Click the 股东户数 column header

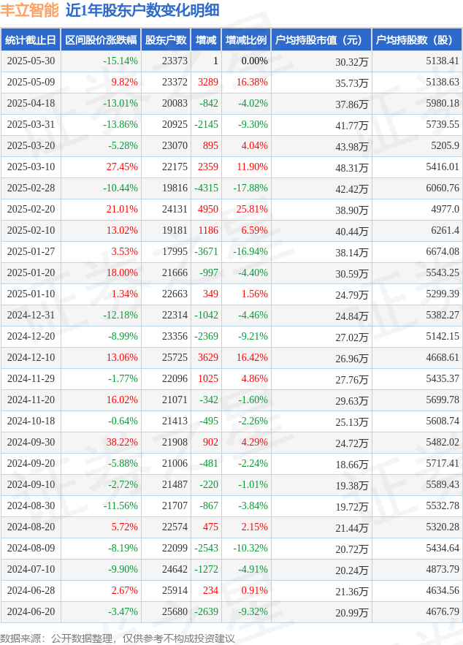[166, 40]
